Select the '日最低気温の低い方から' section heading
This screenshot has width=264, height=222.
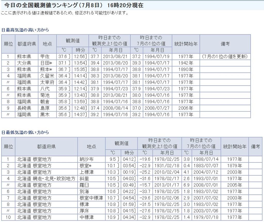[x=25, y=133]
